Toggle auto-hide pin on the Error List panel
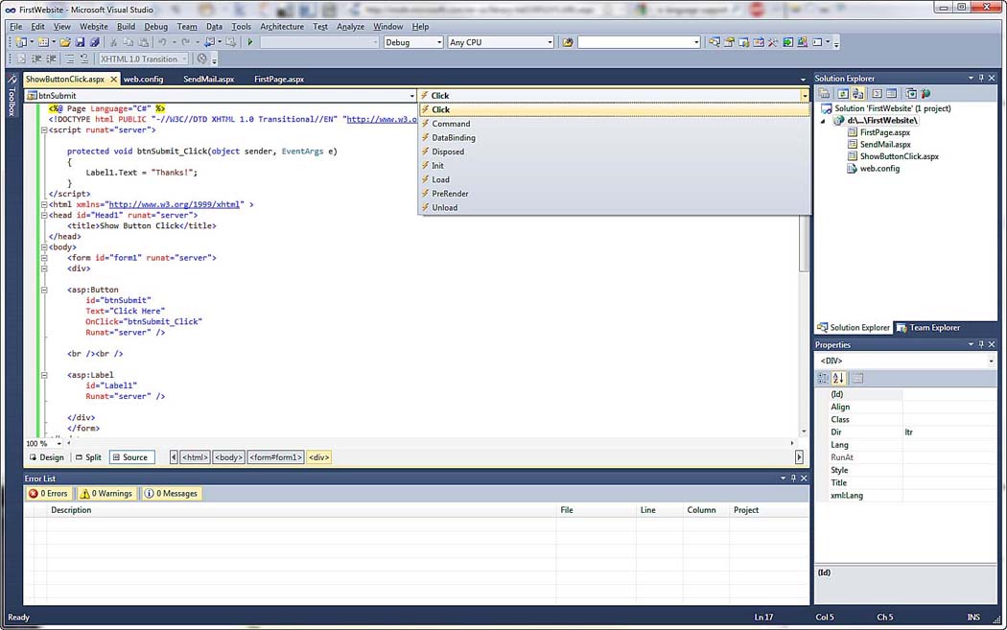 (x=793, y=478)
